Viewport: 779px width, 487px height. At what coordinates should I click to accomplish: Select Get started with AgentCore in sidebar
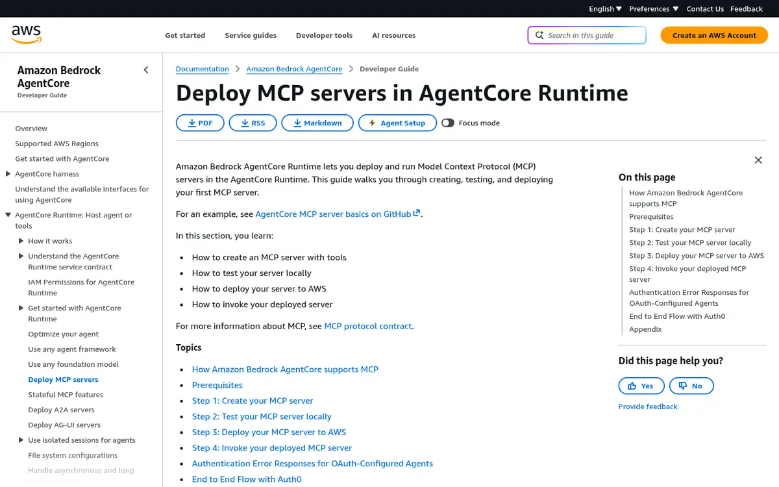click(x=62, y=158)
